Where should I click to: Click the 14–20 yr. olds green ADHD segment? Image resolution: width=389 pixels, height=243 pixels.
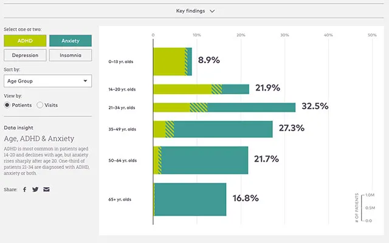[x=182, y=89]
